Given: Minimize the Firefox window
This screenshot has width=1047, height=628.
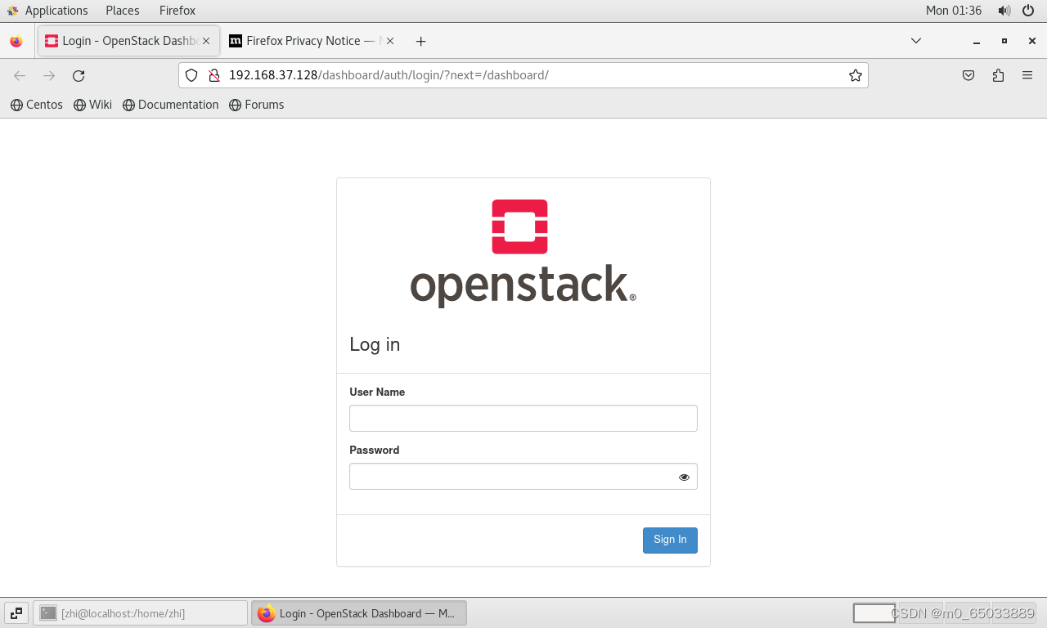Looking at the screenshot, I should (x=977, y=41).
